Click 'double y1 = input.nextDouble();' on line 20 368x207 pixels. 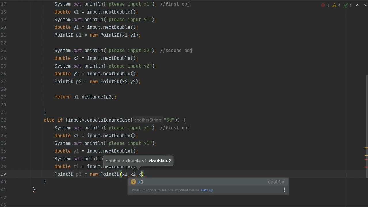(96, 27)
